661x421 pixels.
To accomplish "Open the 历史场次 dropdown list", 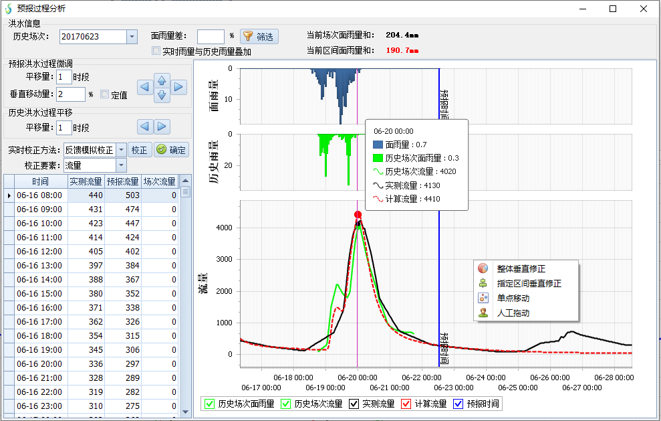I will click(x=132, y=37).
